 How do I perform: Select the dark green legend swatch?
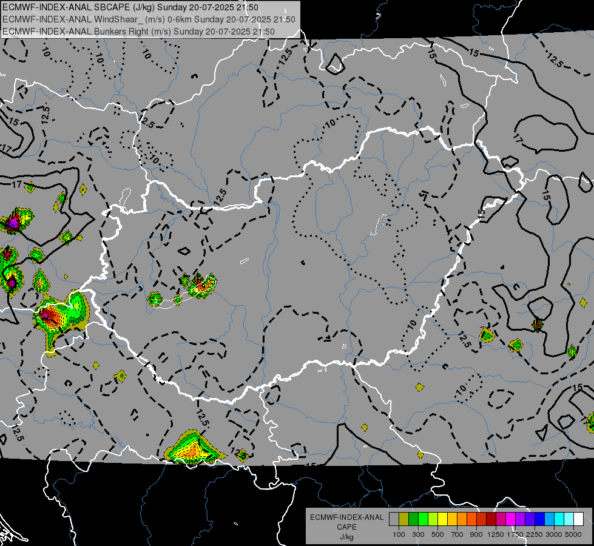click(x=414, y=519)
